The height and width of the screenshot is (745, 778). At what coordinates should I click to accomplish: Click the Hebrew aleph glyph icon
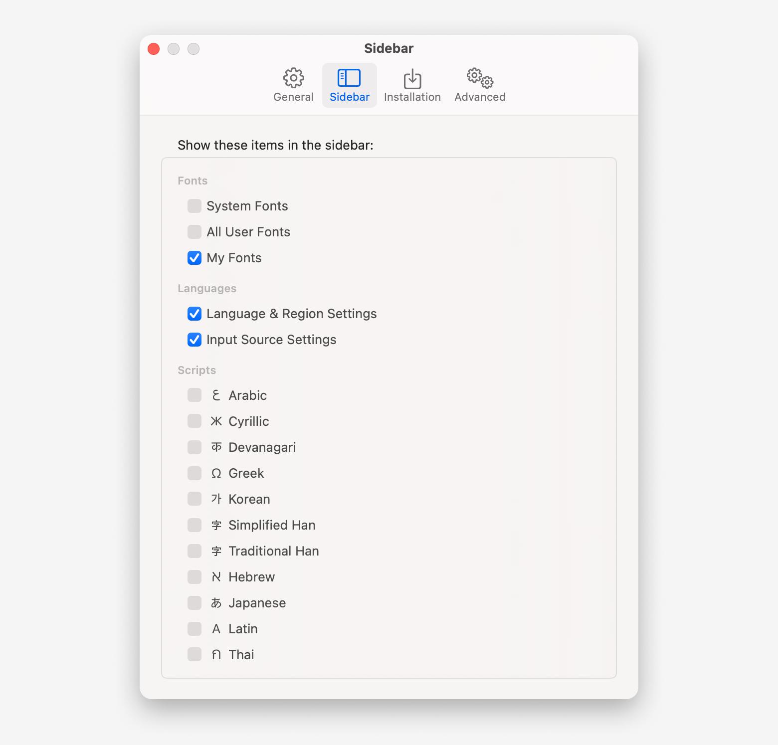click(x=216, y=577)
